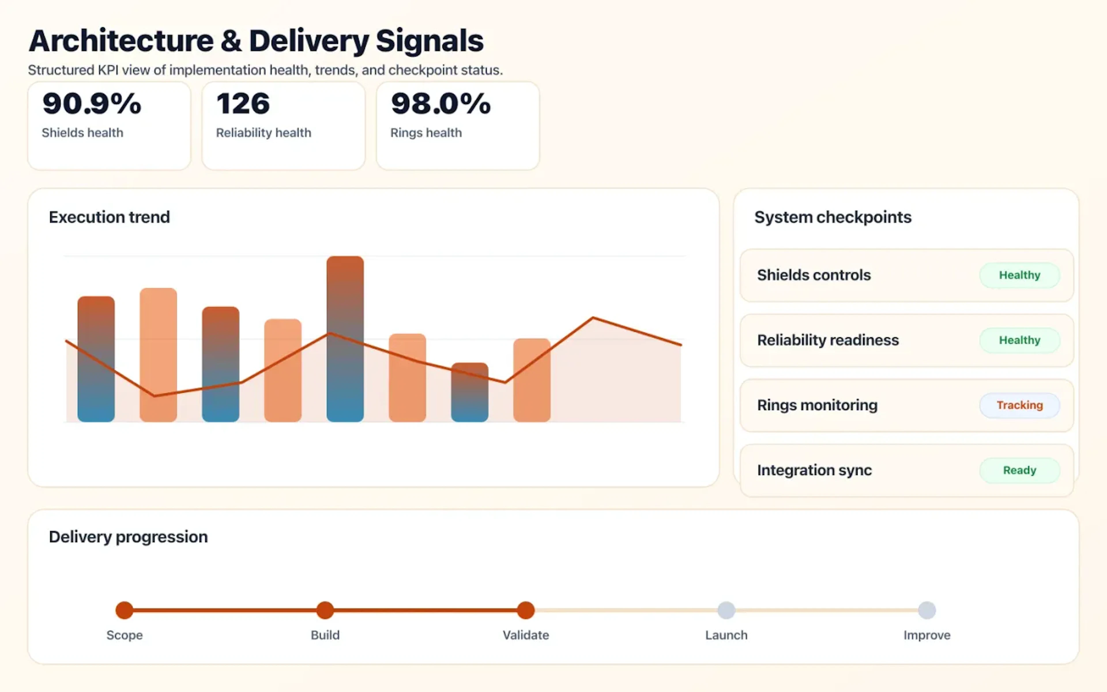Screen dimensions: 1107x692
Task: Toggle the Ready badge on Integration sync
Action: point(1020,470)
